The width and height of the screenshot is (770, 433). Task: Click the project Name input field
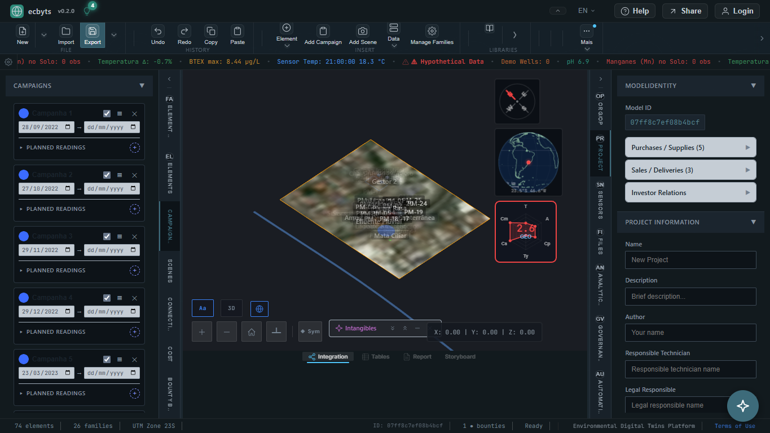(690, 260)
